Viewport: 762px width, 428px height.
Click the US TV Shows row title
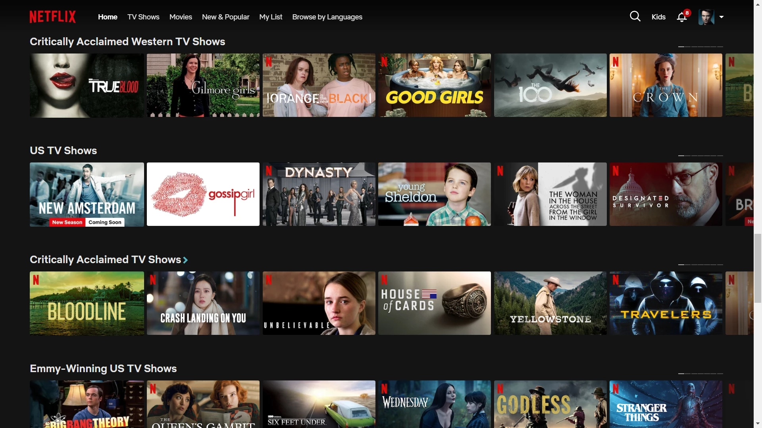pyautogui.click(x=63, y=151)
